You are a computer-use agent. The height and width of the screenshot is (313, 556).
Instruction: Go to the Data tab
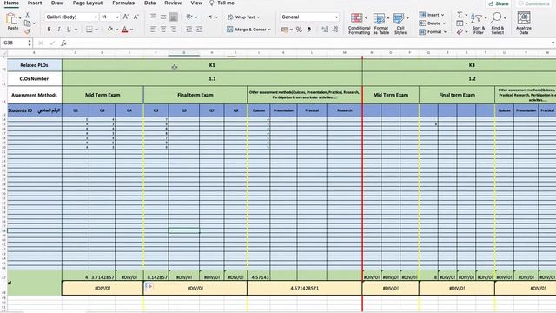[x=149, y=3]
